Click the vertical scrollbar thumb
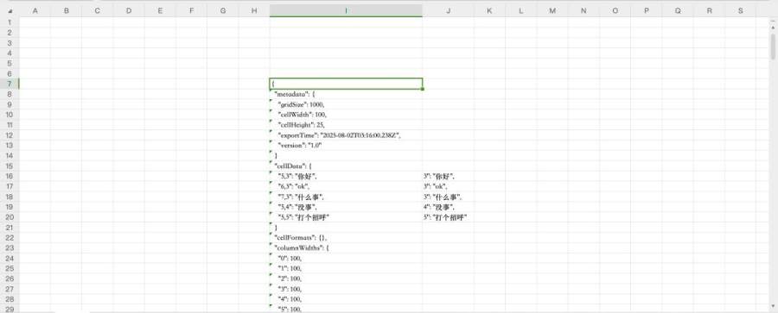 point(774,46)
